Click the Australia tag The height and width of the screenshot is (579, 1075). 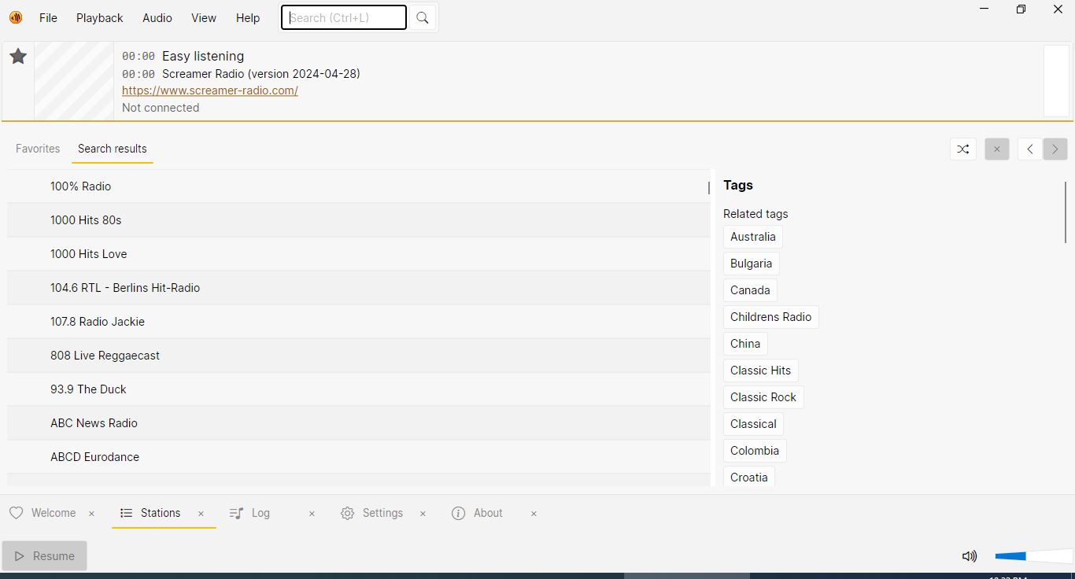click(753, 237)
